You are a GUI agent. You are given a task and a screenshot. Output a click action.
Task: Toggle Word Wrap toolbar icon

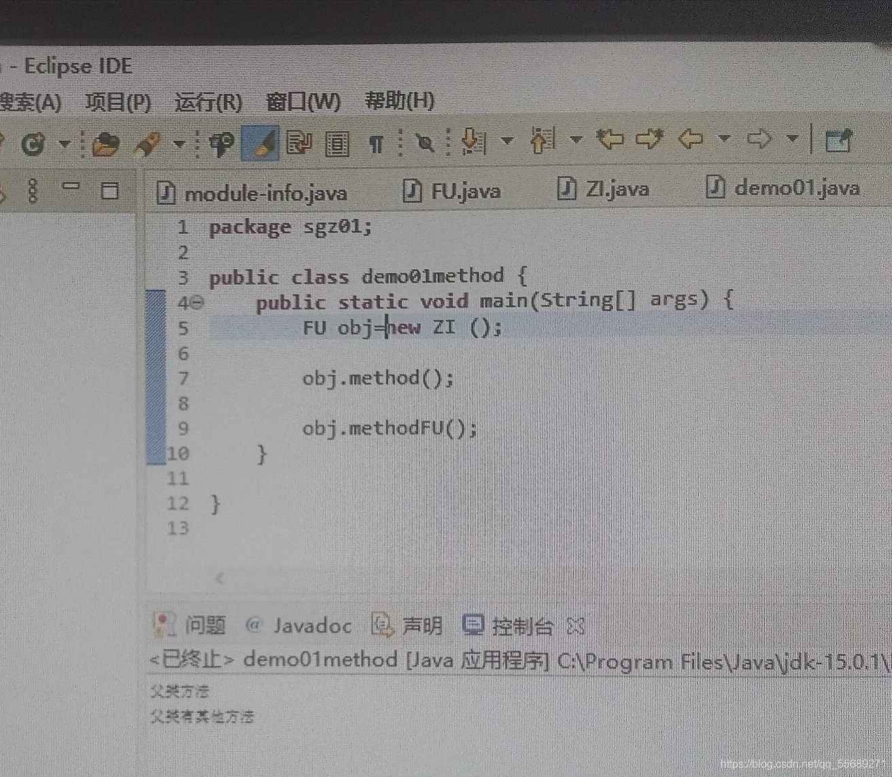click(298, 143)
